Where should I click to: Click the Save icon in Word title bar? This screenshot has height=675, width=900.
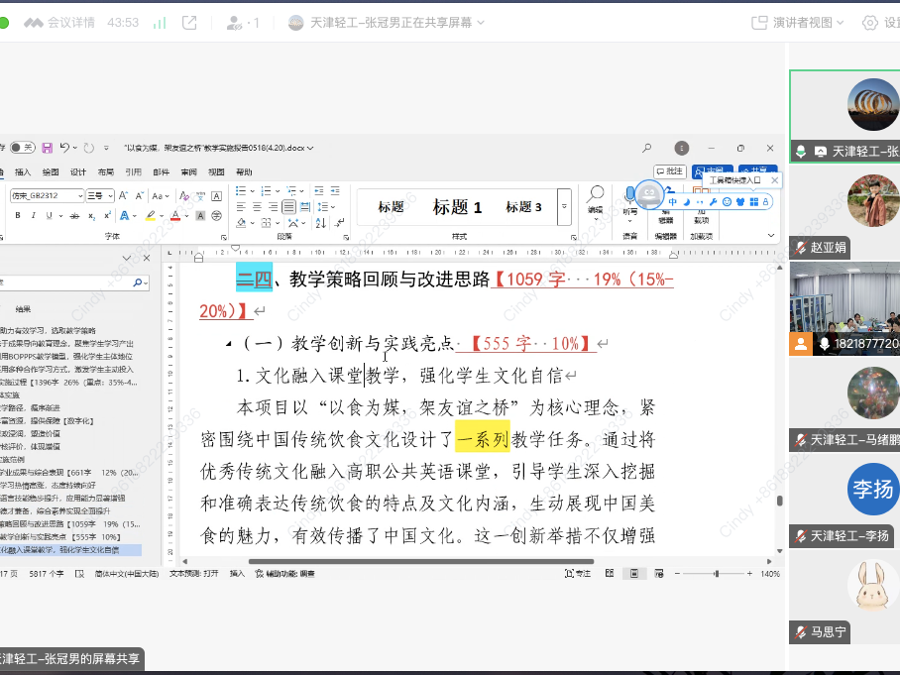click(x=46, y=148)
